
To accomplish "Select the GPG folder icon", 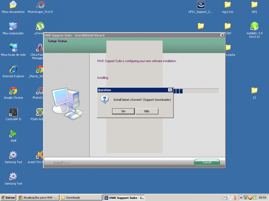I will 254,7.
